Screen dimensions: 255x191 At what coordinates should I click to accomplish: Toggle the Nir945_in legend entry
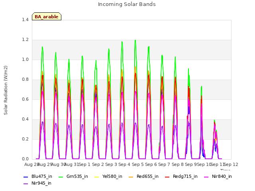tap(37, 183)
